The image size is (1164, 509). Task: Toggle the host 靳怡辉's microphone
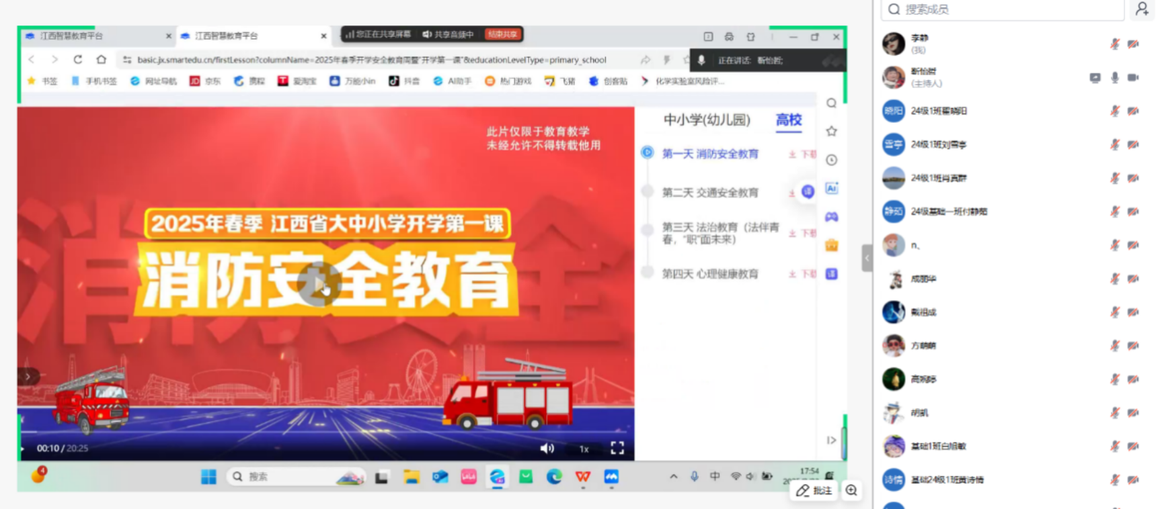pos(1114,78)
